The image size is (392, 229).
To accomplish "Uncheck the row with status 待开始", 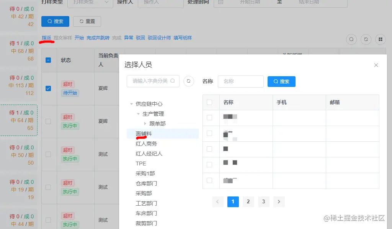I will (x=48, y=88).
